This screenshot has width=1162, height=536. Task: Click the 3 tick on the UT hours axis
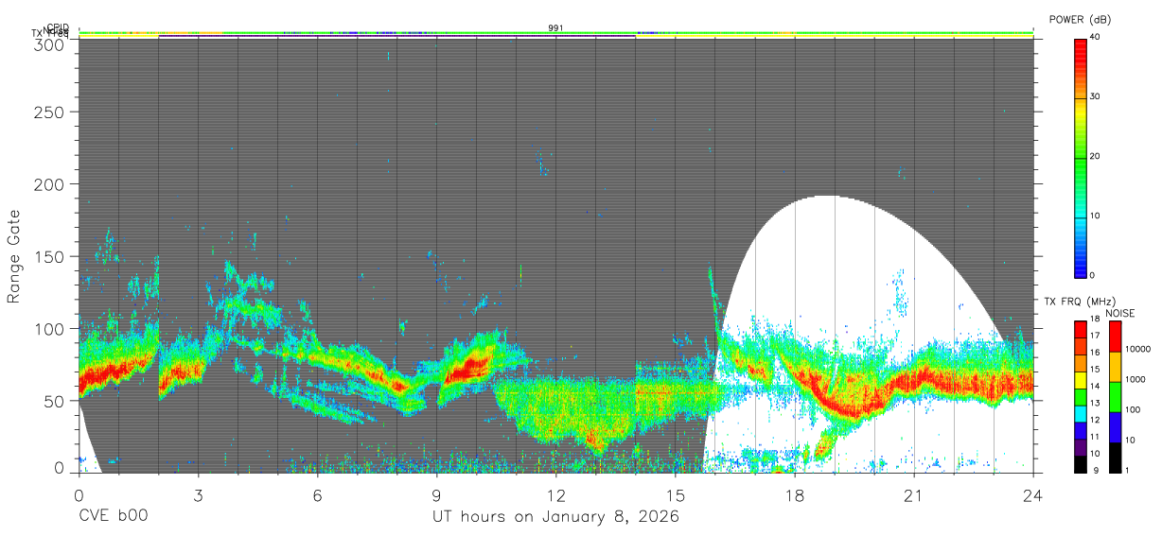(x=198, y=494)
